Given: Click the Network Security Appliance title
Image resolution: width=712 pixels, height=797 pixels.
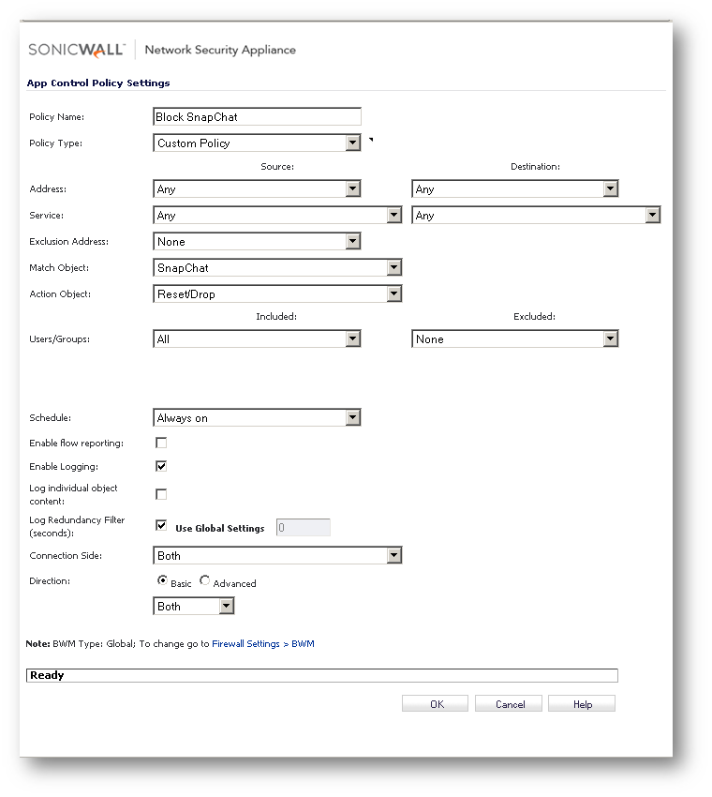Looking at the screenshot, I should click(x=220, y=50).
